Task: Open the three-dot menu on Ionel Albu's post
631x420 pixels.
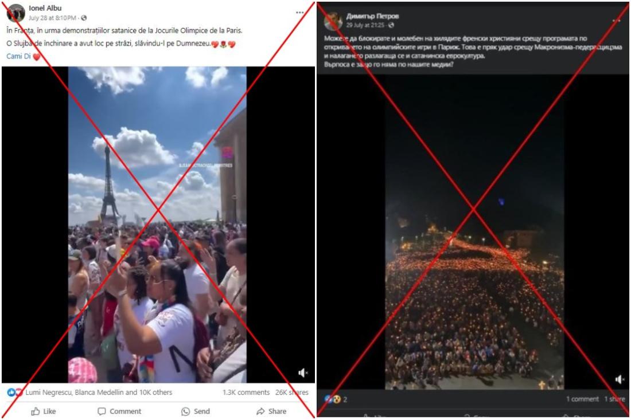Action: tap(300, 13)
